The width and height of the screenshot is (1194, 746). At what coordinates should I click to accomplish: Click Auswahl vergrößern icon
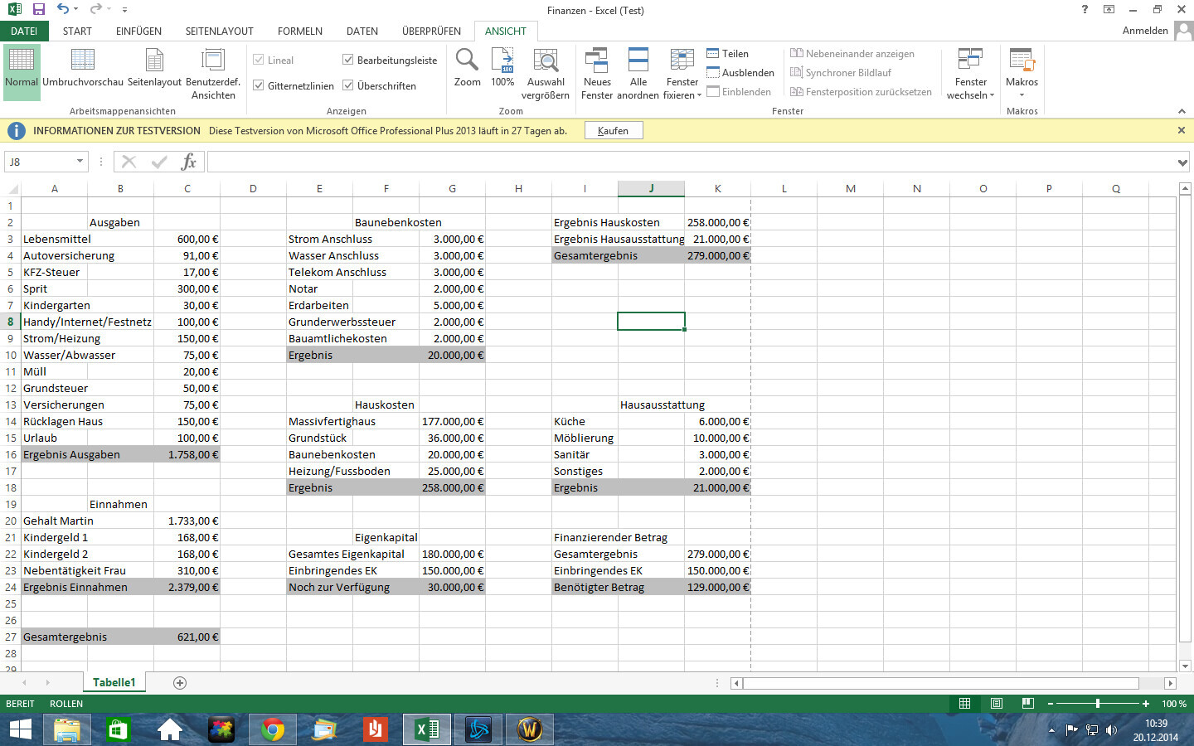point(546,61)
